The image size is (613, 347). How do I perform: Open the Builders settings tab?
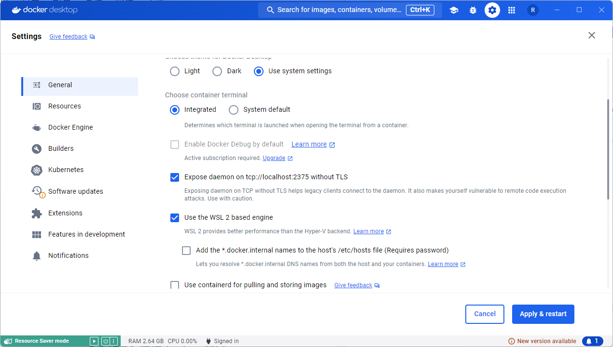click(x=80, y=148)
